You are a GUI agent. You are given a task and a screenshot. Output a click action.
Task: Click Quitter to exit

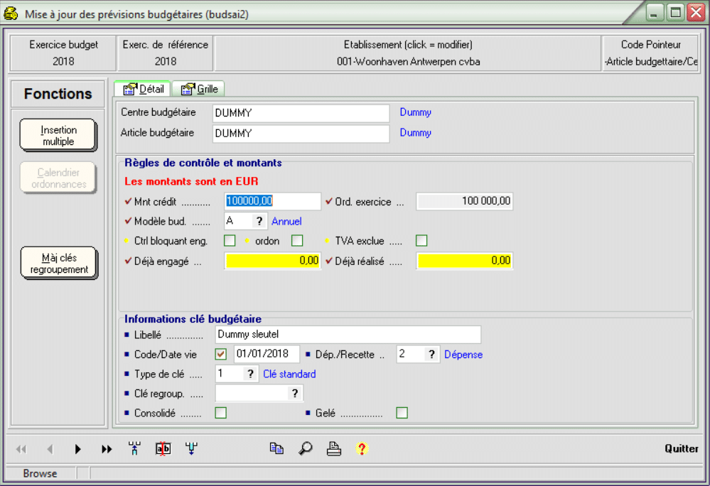tap(681, 448)
